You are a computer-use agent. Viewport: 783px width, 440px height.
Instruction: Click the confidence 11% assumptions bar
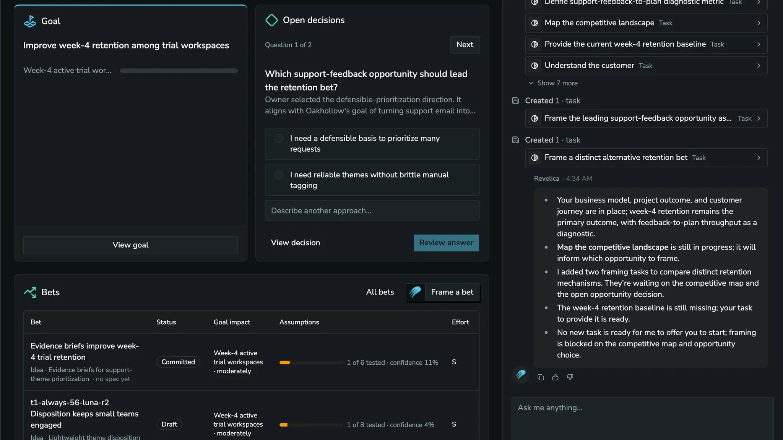[310, 362]
